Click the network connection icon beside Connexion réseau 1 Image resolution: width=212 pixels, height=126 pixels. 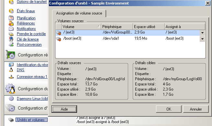click(x=11, y=77)
